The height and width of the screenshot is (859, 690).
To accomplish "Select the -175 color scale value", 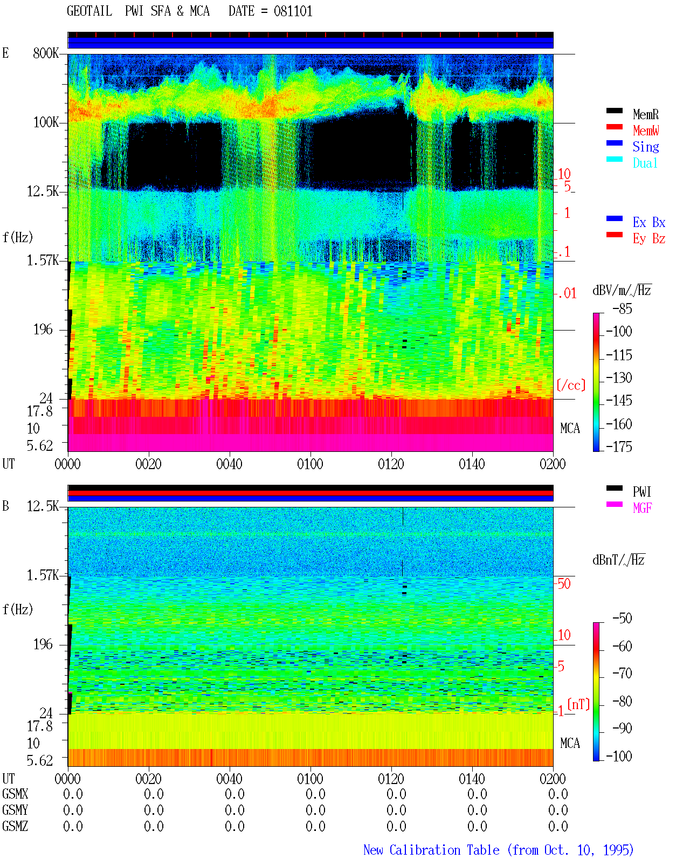I will coord(619,446).
